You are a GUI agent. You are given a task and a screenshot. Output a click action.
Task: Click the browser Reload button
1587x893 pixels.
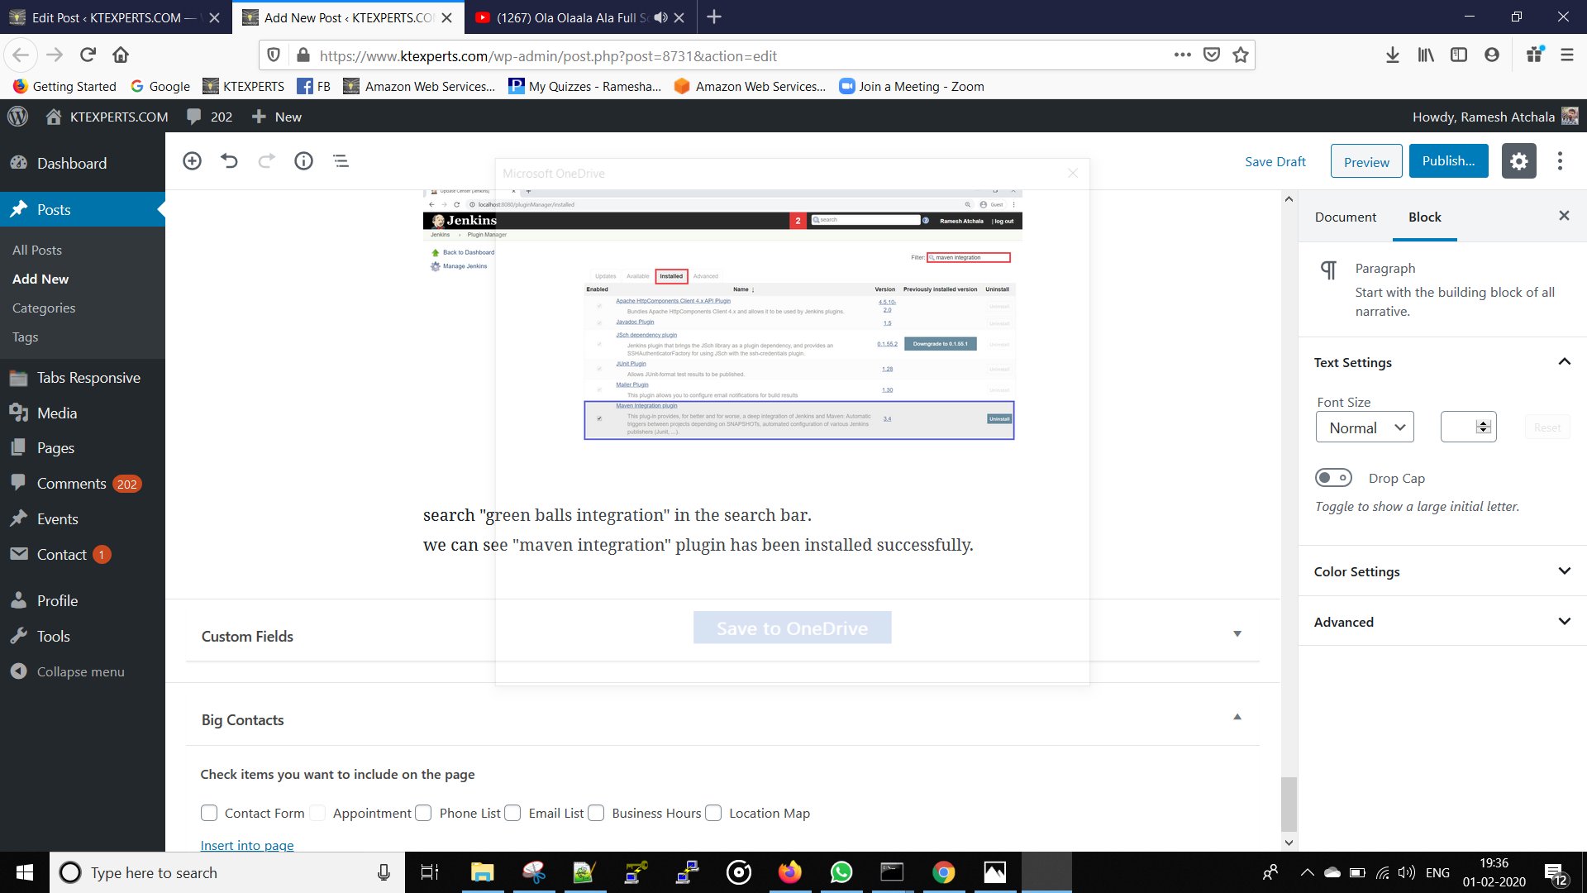tap(88, 55)
